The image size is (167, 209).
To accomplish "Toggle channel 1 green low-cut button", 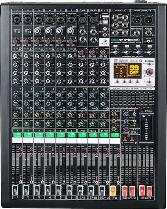I will (20, 49).
